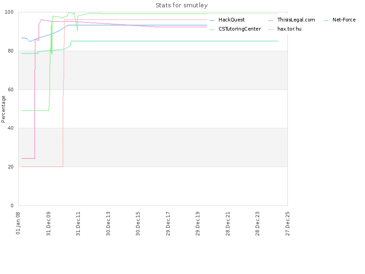Click the teal Net-Force legend line marker
Screen dimensions: 365x274
tap(326, 21)
